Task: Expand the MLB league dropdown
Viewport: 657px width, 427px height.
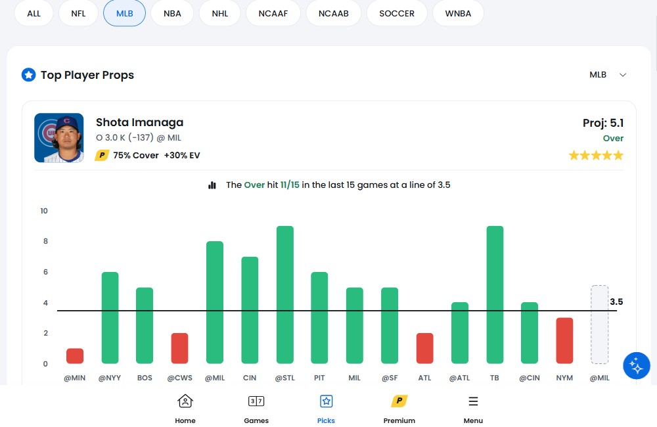Action: coord(608,75)
